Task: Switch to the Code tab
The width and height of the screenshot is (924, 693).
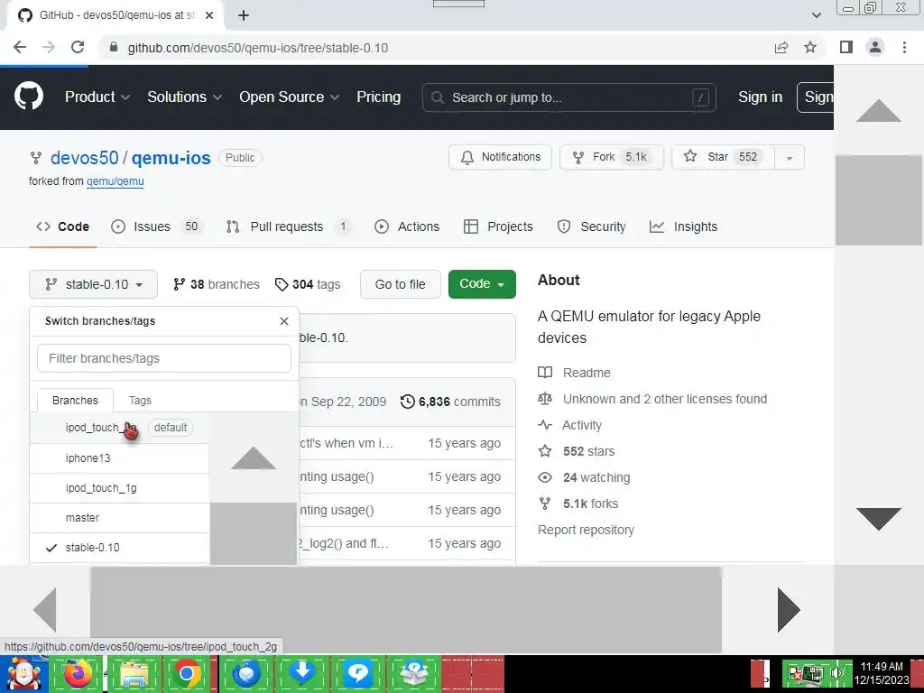Action: tap(62, 226)
